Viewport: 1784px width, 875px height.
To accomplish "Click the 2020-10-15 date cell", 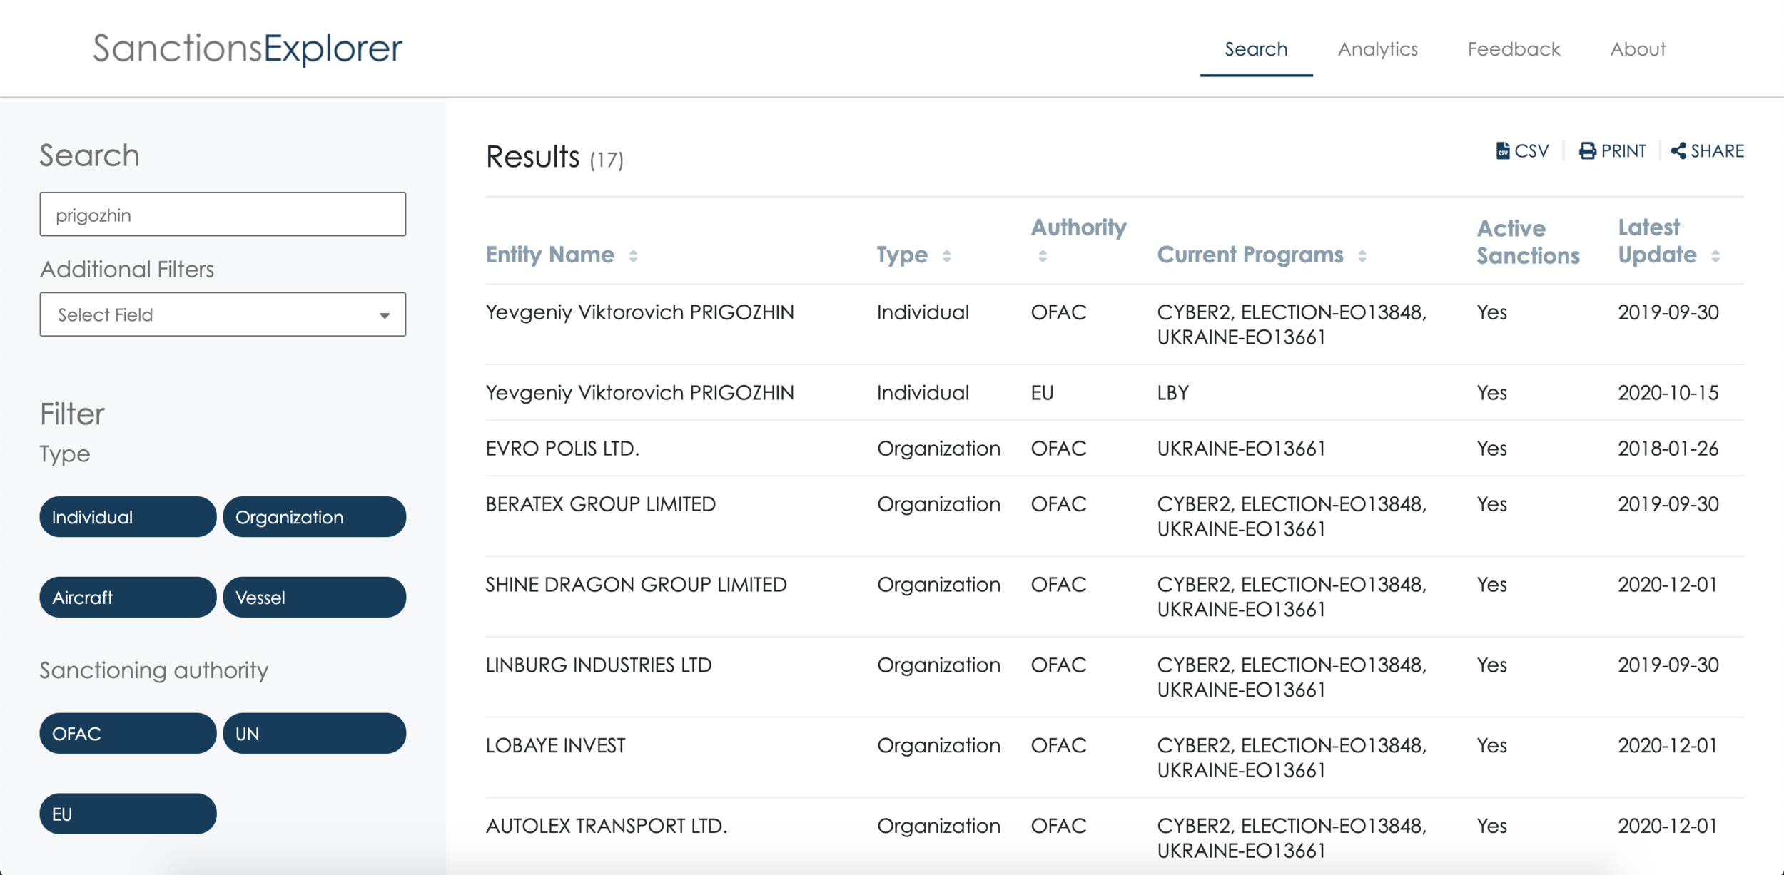I will pos(1668,393).
